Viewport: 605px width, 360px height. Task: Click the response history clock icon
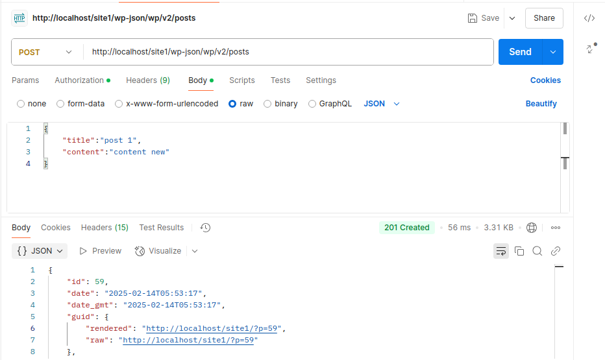[x=205, y=228]
